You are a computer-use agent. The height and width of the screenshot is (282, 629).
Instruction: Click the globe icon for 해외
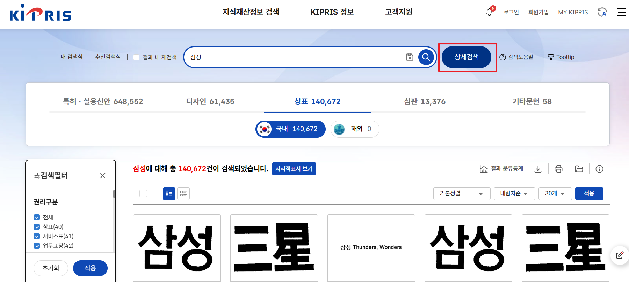pos(339,129)
